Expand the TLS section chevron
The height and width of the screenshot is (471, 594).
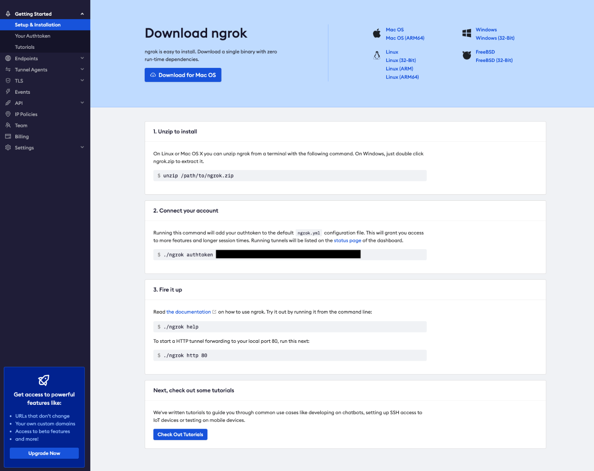82,80
